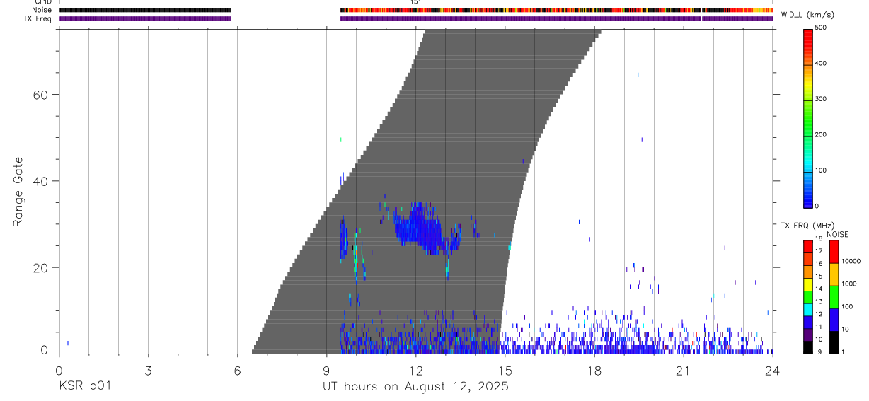Click the 151 CPID value above the noise strip
The image size is (869, 401).
415,2
